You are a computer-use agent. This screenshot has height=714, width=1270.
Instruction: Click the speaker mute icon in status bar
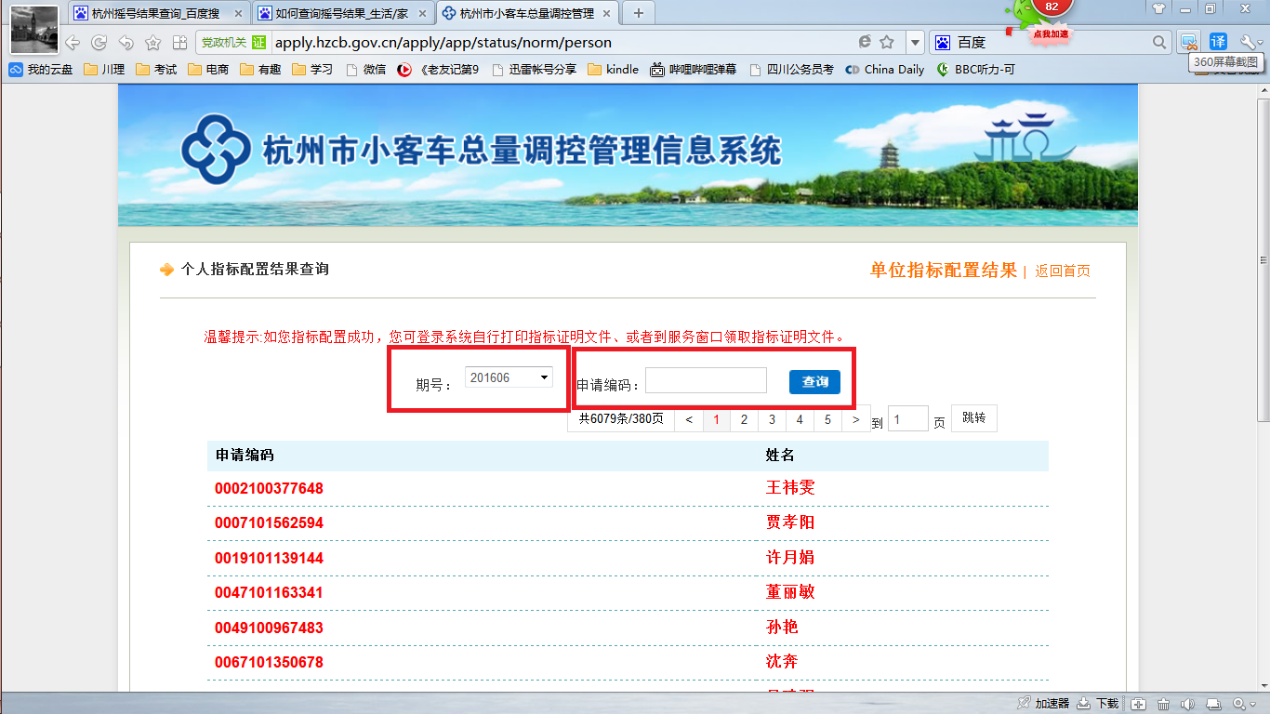[x=1188, y=704]
